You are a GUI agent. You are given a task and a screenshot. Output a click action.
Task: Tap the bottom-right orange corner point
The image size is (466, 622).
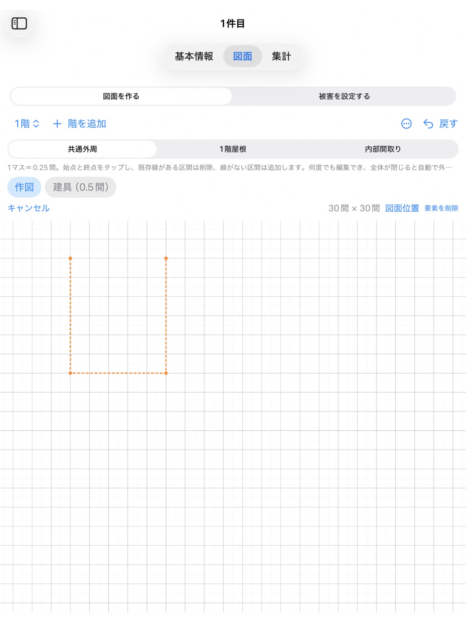pos(166,373)
